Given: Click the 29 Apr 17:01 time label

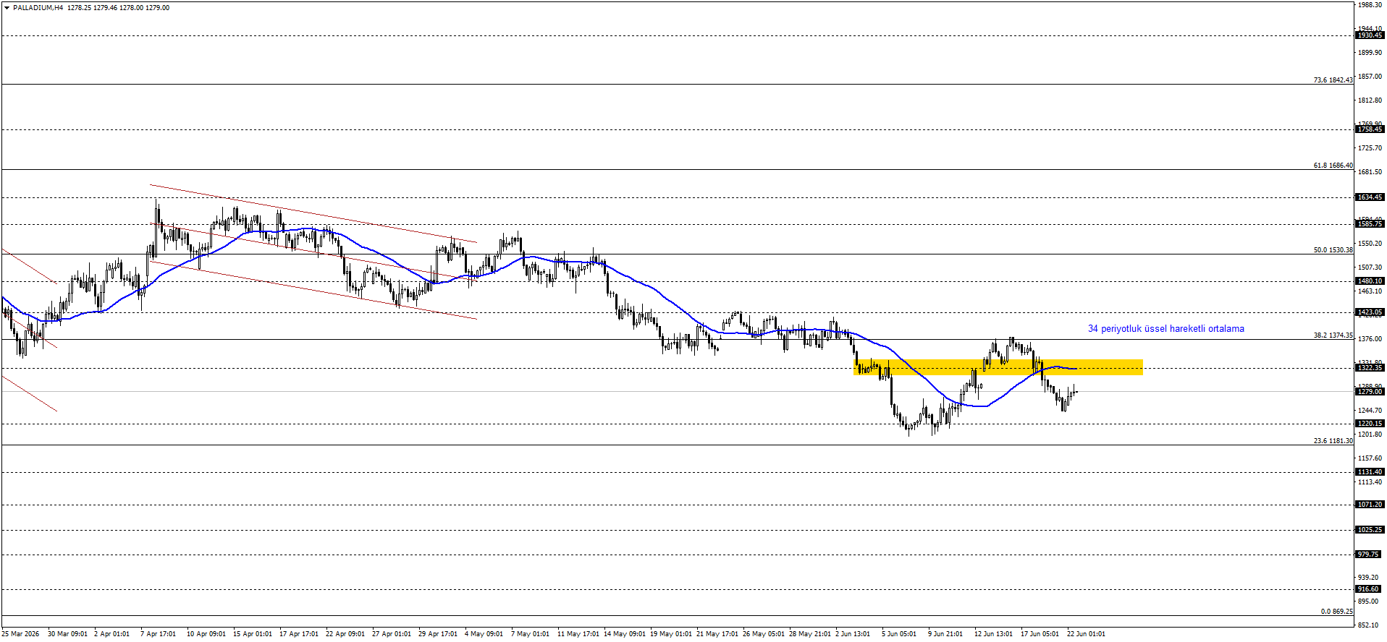Looking at the screenshot, I should pos(437,634).
